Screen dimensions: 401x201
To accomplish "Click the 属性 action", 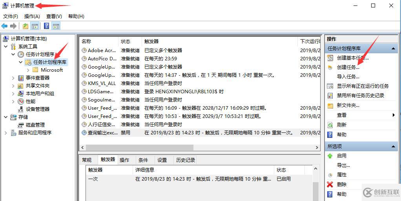I will 342,175.
